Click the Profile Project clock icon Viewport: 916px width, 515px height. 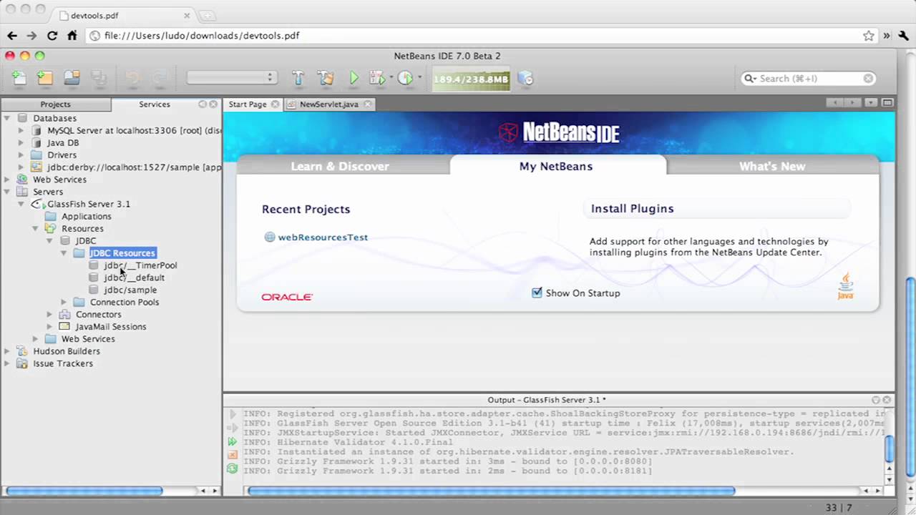(405, 78)
